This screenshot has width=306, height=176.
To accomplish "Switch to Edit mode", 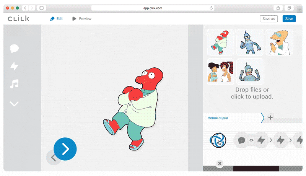I will tap(56, 19).
